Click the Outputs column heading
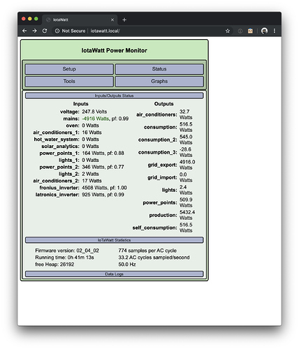The height and width of the screenshot is (349, 299). [164, 104]
